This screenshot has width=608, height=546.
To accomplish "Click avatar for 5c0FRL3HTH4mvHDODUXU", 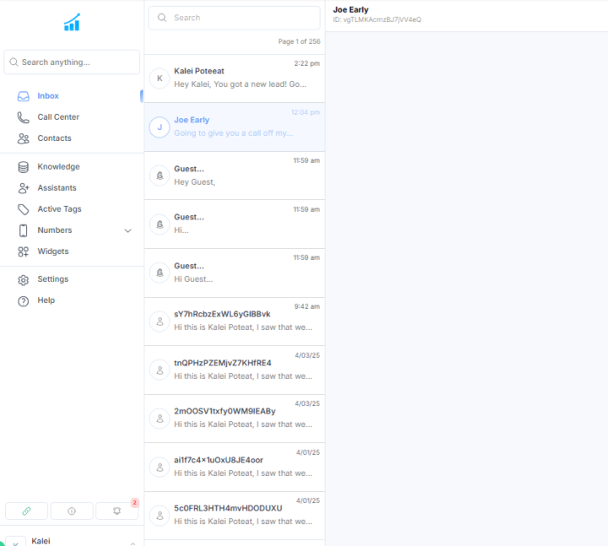I will (x=160, y=516).
